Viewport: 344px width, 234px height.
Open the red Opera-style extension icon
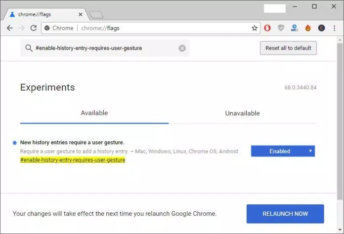[x=267, y=28]
